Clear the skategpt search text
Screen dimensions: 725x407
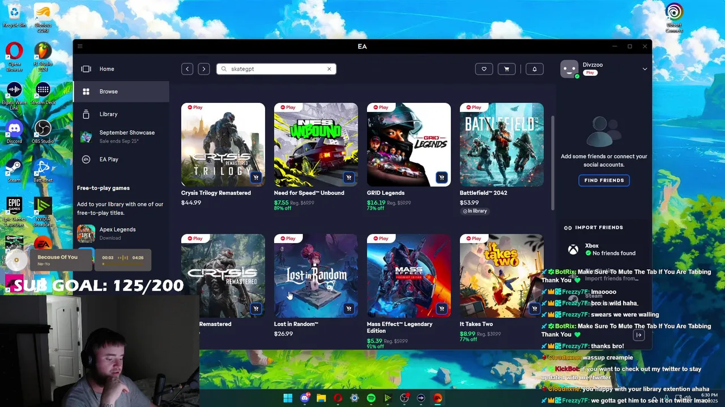pyautogui.click(x=329, y=69)
